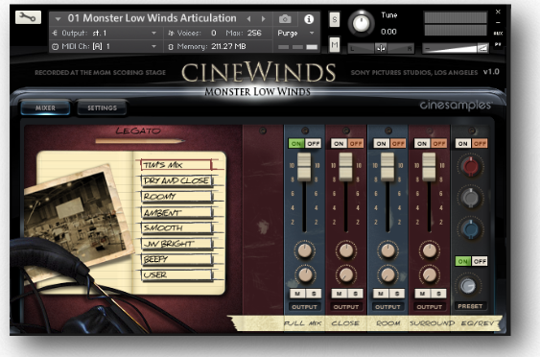This screenshot has width=540, height=357.
Task: Go to previous instrument with left arrow
Action: click(248, 19)
